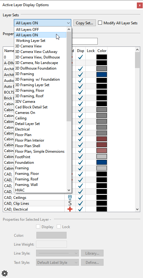Image resolution: width=143 pixels, height=278 pixels.
Task: Click the Disp checkmark for CAD, Electrical
Action: (x=80, y=209)
